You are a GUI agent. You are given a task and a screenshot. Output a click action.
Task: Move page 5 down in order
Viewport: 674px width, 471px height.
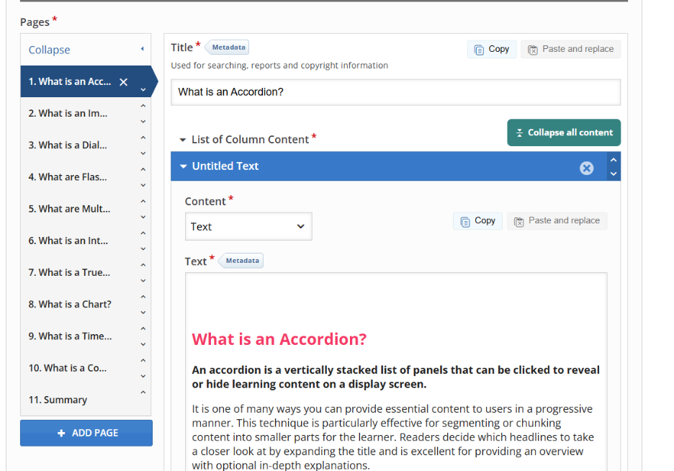click(x=143, y=217)
